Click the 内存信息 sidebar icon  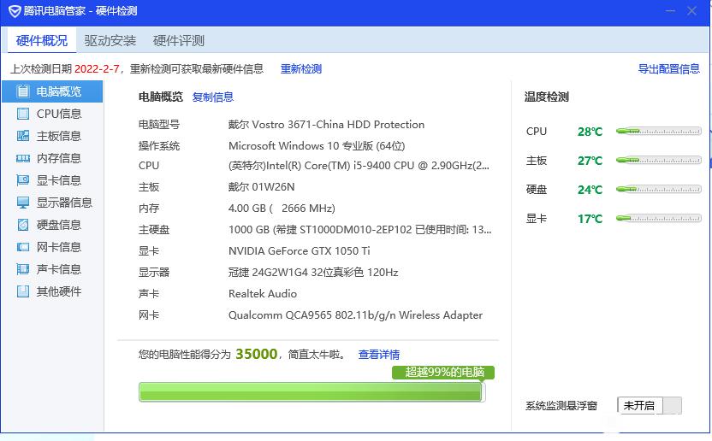click(x=23, y=158)
